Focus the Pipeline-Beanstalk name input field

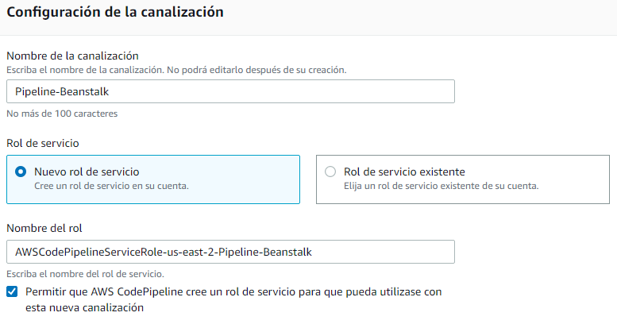pyautogui.click(x=230, y=91)
